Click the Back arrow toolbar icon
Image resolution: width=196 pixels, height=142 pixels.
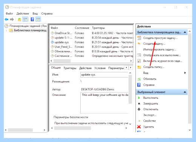point(6,19)
